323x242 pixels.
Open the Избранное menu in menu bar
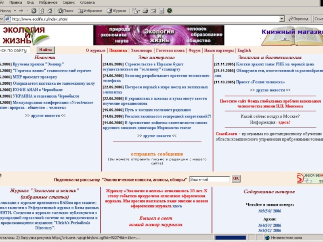click(48, 2)
